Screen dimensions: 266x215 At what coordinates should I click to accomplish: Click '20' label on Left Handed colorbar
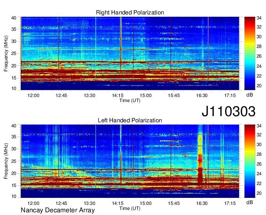[259, 193]
